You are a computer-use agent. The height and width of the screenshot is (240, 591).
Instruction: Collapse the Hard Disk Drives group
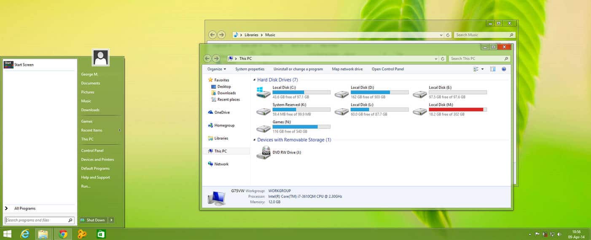point(254,80)
